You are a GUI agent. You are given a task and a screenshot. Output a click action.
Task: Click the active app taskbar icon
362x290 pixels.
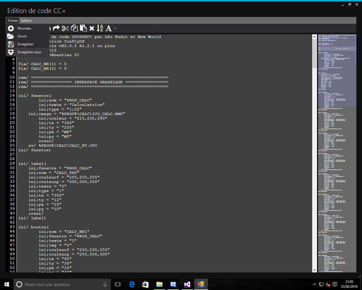(x=201, y=284)
